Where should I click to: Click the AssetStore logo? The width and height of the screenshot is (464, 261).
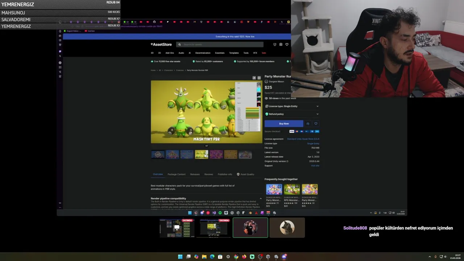[161, 44]
